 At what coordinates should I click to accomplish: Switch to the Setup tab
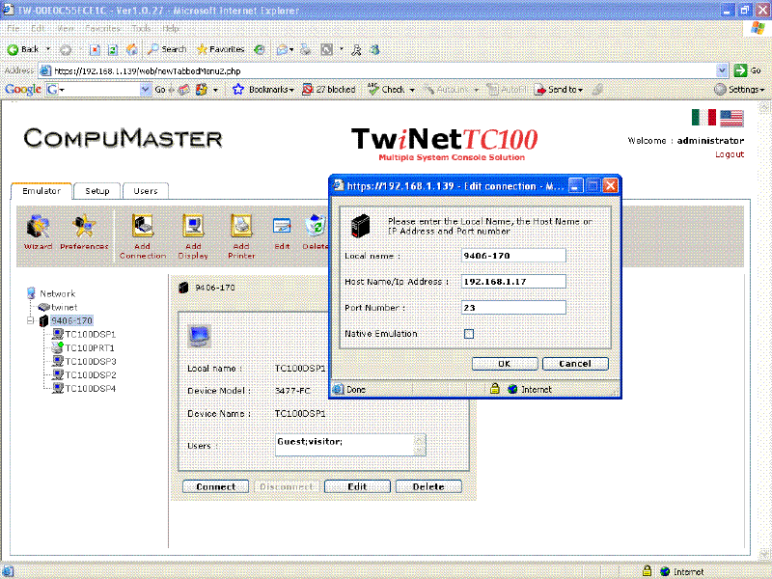point(96,191)
